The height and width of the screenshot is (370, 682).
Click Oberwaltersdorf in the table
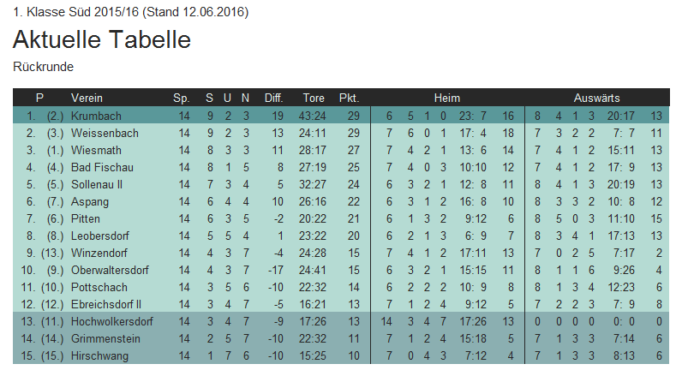(110, 270)
